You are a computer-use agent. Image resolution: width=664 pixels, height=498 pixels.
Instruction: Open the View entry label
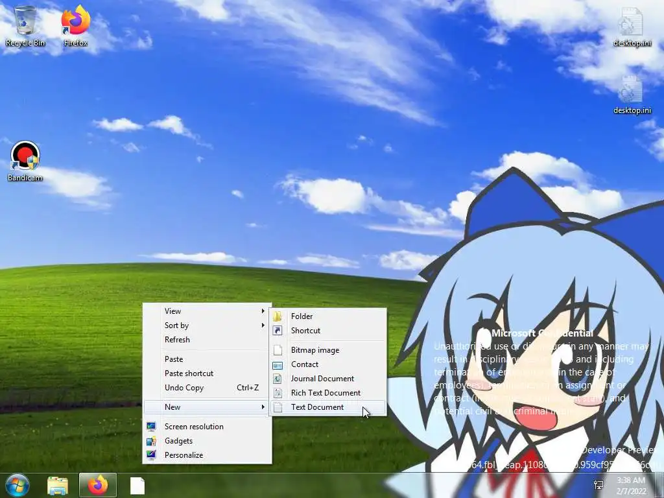coord(172,311)
